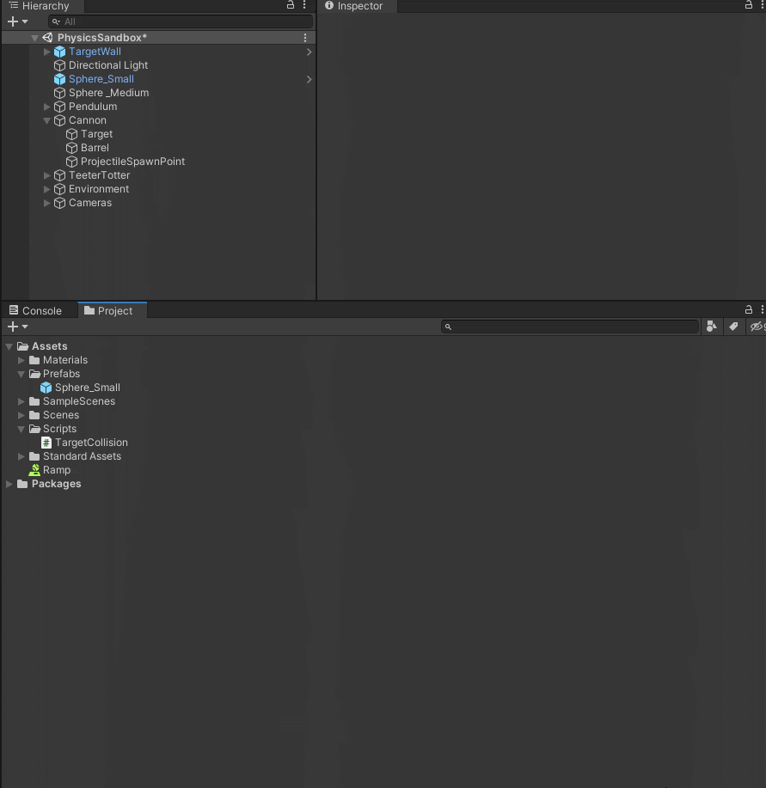Click the Search by Type filter icon
The height and width of the screenshot is (788, 766).
[711, 327]
